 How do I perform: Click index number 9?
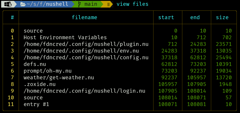coord(13,91)
